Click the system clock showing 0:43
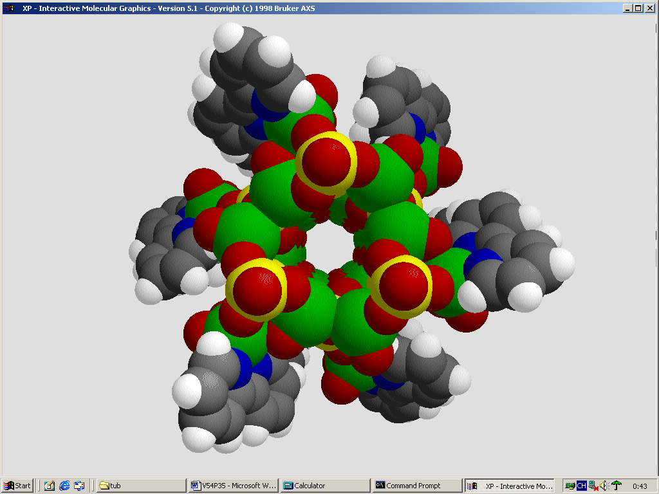 pyautogui.click(x=640, y=486)
